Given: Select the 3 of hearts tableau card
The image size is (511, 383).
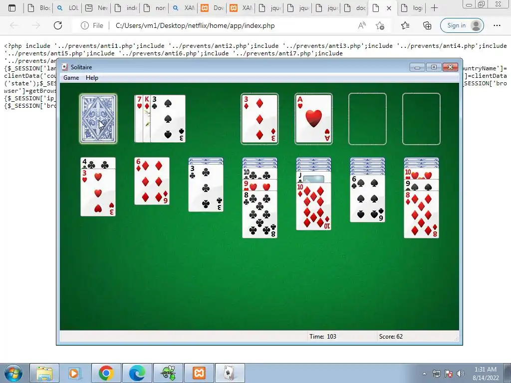Looking at the screenshot, I should point(98,192).
